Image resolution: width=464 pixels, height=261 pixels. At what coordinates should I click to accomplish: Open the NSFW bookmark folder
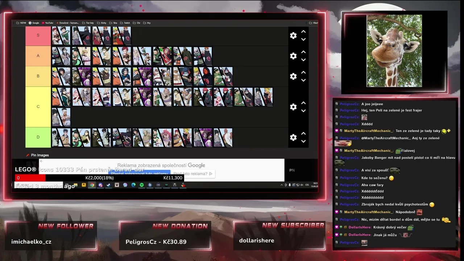coord(21,23)
